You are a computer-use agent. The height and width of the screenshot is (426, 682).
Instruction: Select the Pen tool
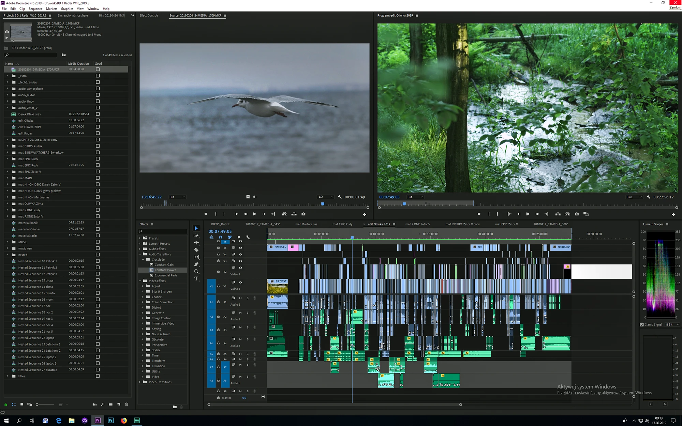point(196,264)
